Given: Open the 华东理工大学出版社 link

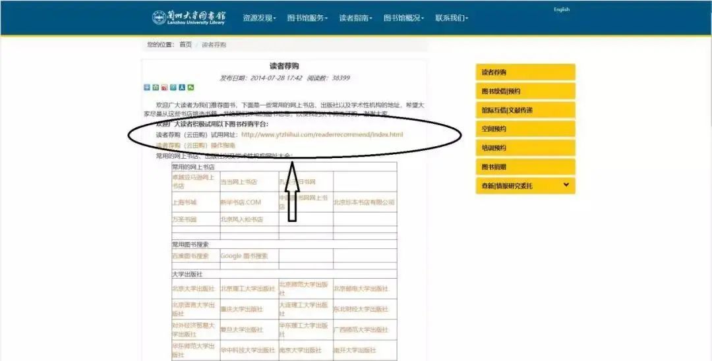Looking at the screenshot, I should (x=303, y=329).
